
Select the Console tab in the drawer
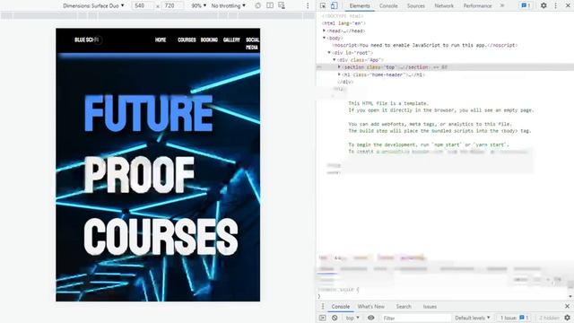tap(341, 307)
